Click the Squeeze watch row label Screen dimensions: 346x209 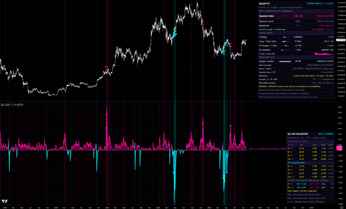266,21
